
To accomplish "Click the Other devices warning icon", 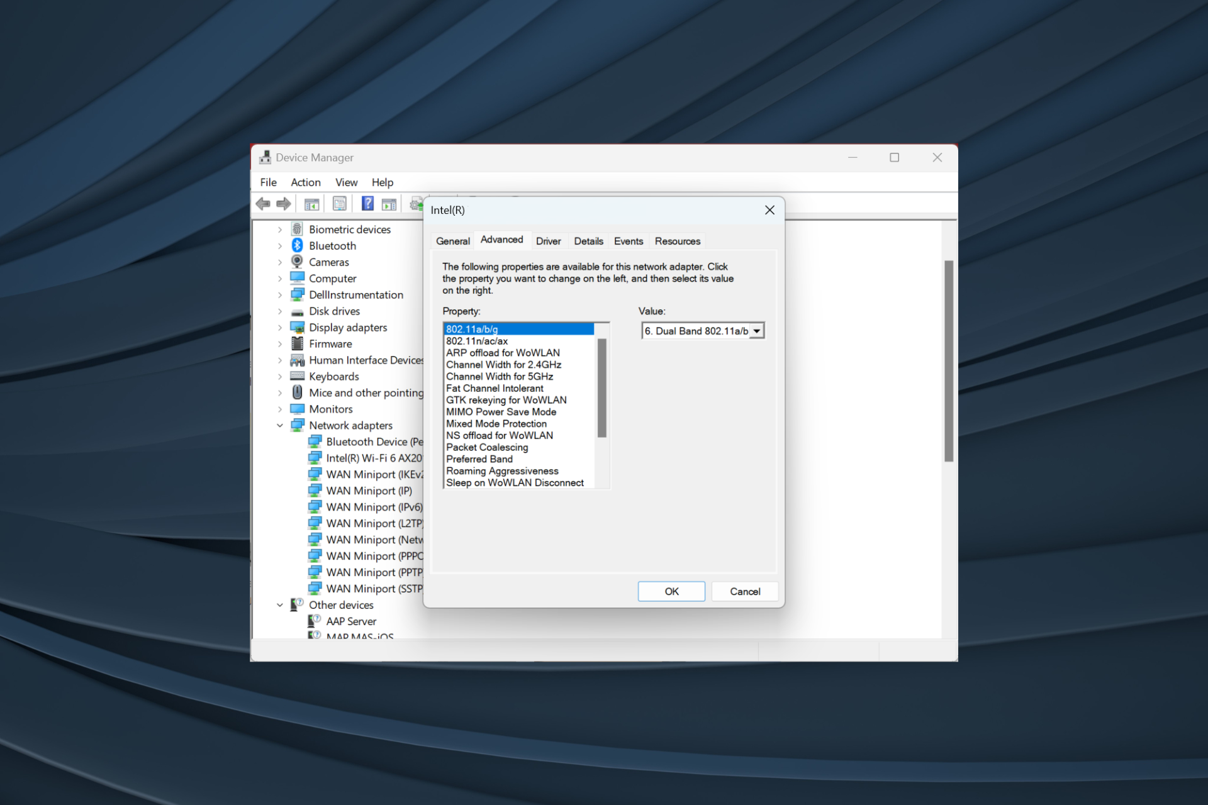I will tap(297, 604).
